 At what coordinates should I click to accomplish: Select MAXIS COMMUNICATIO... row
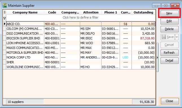pos(80,48)
